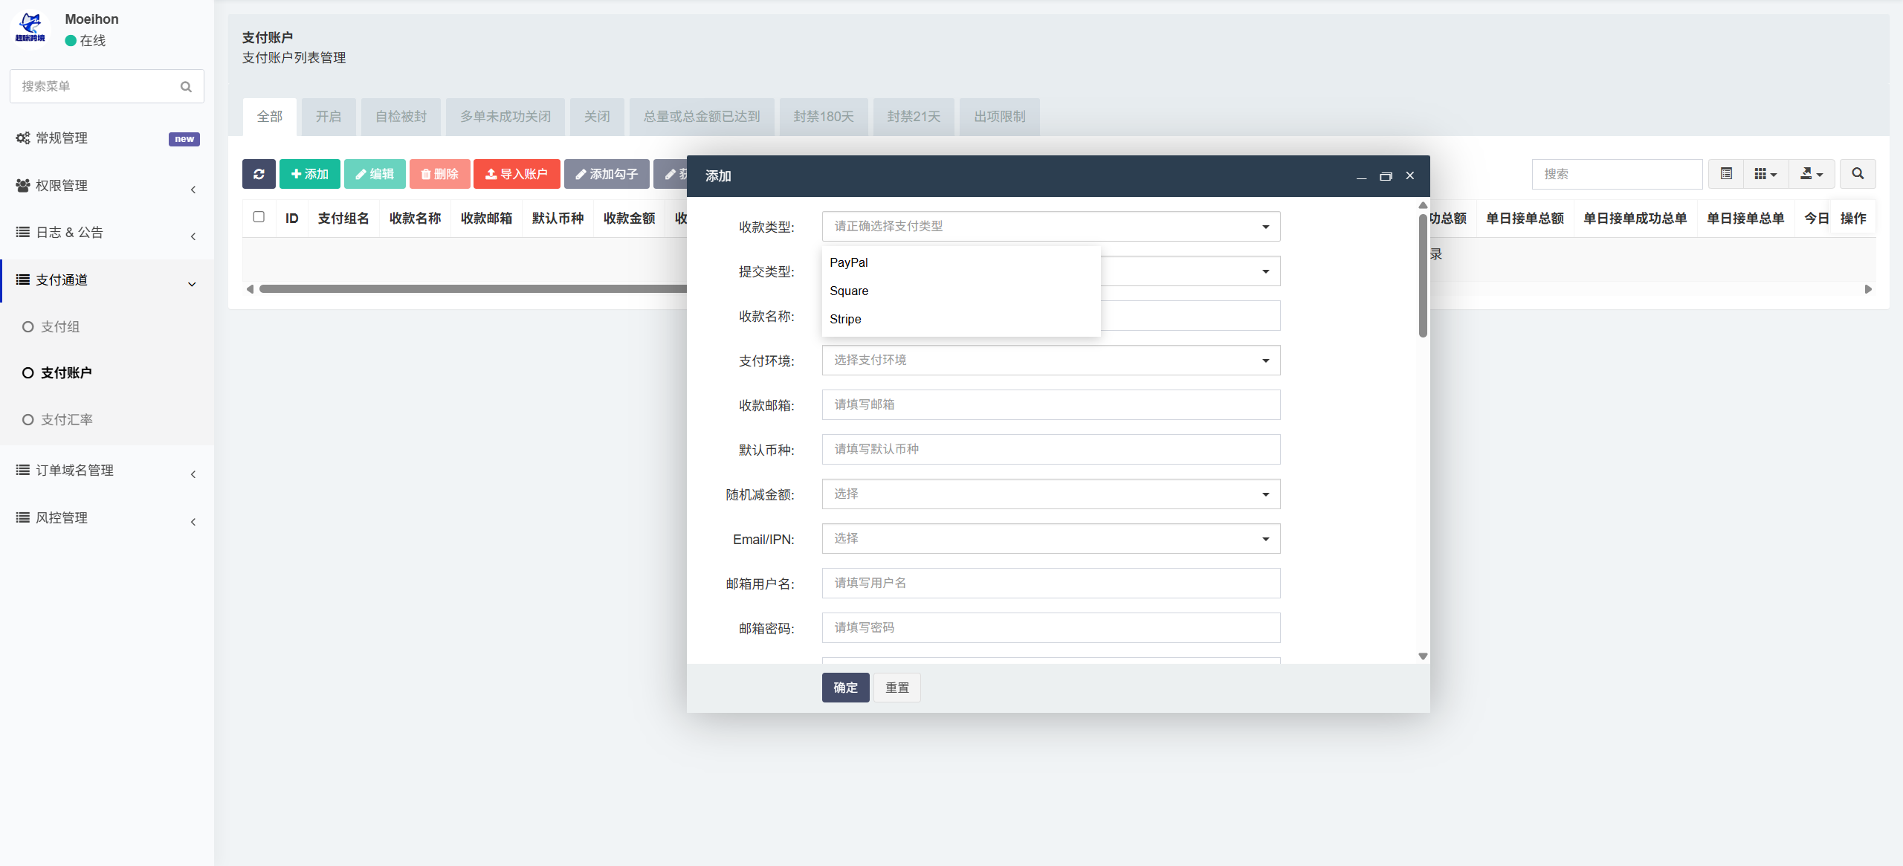Open the 支付环境 dropdown
The image size is (1903, 866).
click(x=1051, y=361)
